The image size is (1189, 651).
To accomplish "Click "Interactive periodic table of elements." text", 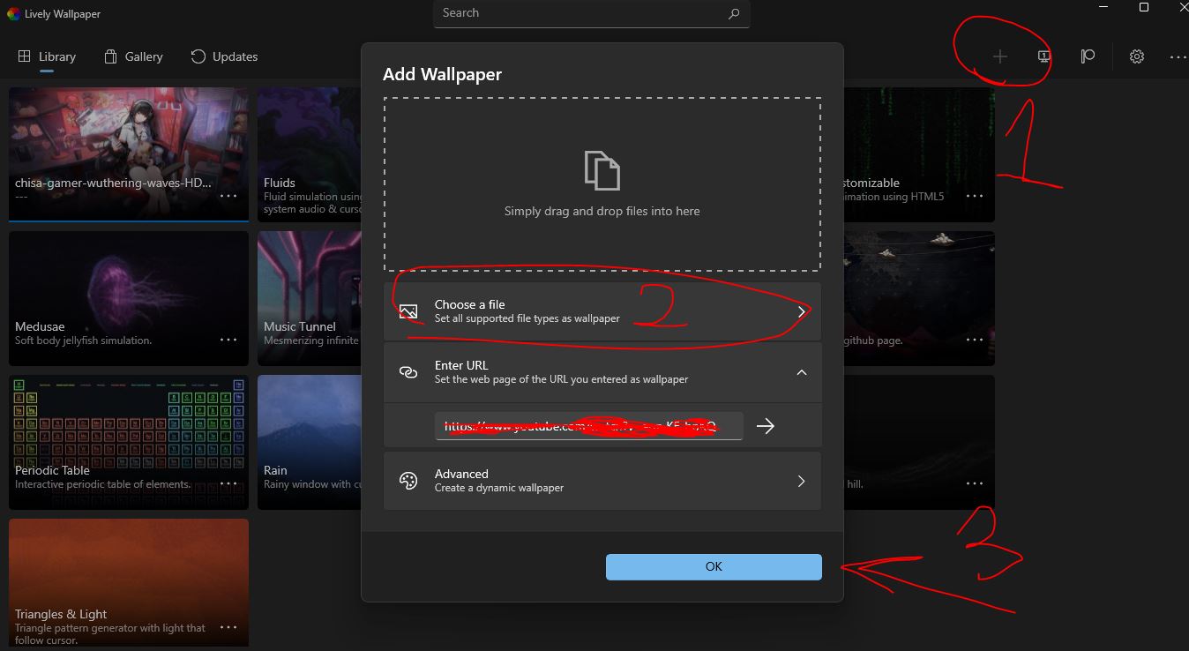I will click(x=102, y=484).
